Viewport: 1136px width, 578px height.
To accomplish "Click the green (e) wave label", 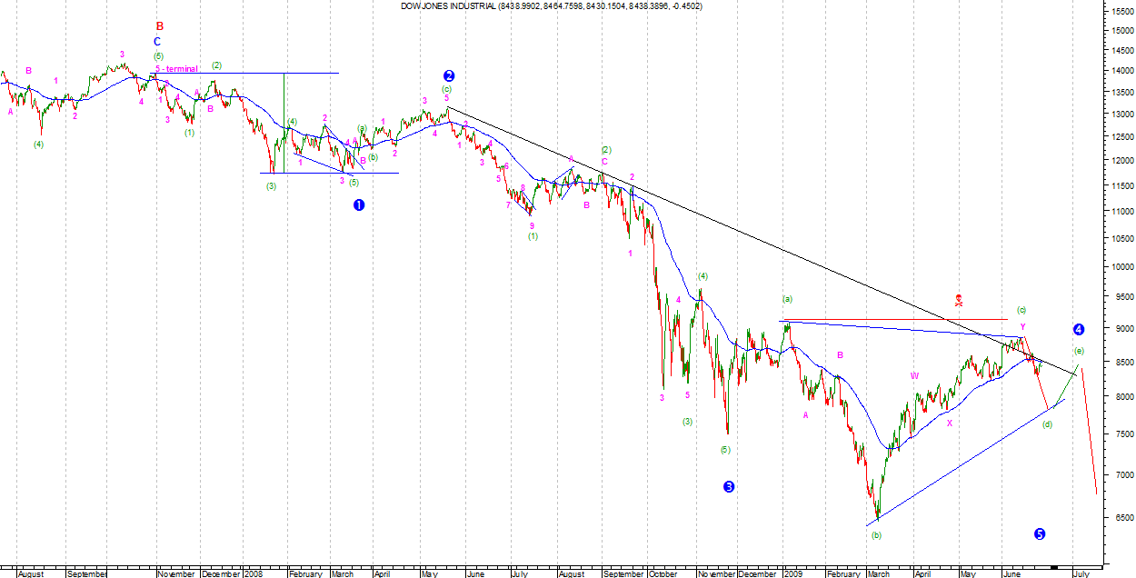I will [x=1079, y=351].
